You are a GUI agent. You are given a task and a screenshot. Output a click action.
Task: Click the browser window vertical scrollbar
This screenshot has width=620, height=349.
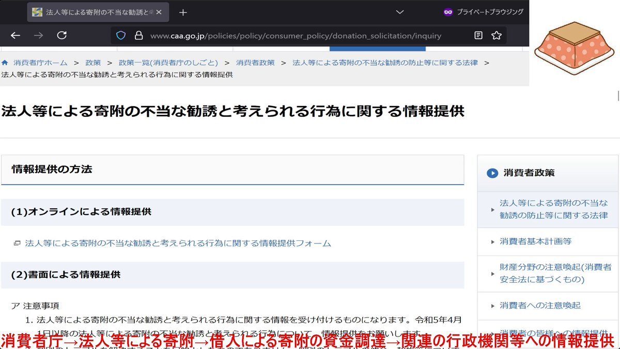coord(618,96)
